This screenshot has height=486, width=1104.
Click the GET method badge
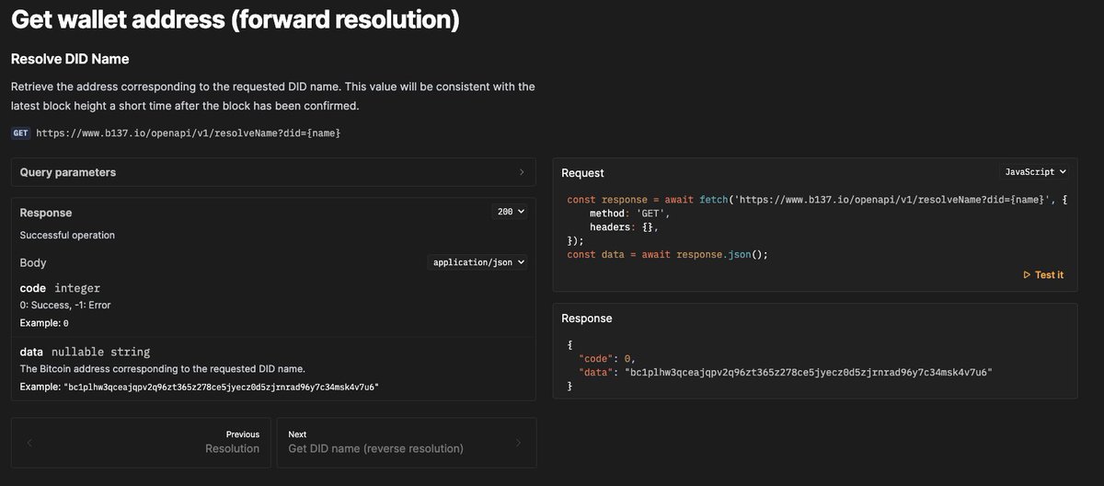pyautogui.click(x=20, y=133)
